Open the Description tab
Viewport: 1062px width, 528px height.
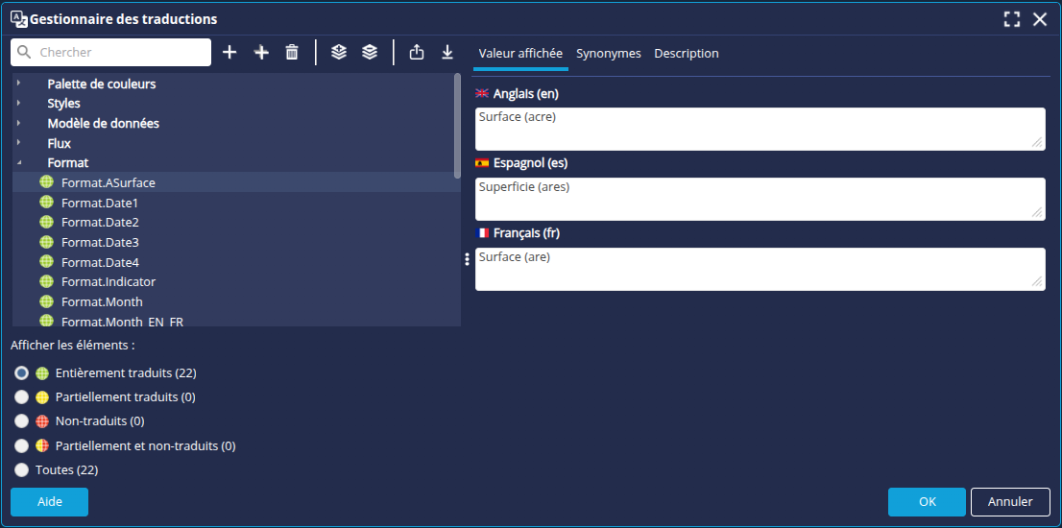686,54
